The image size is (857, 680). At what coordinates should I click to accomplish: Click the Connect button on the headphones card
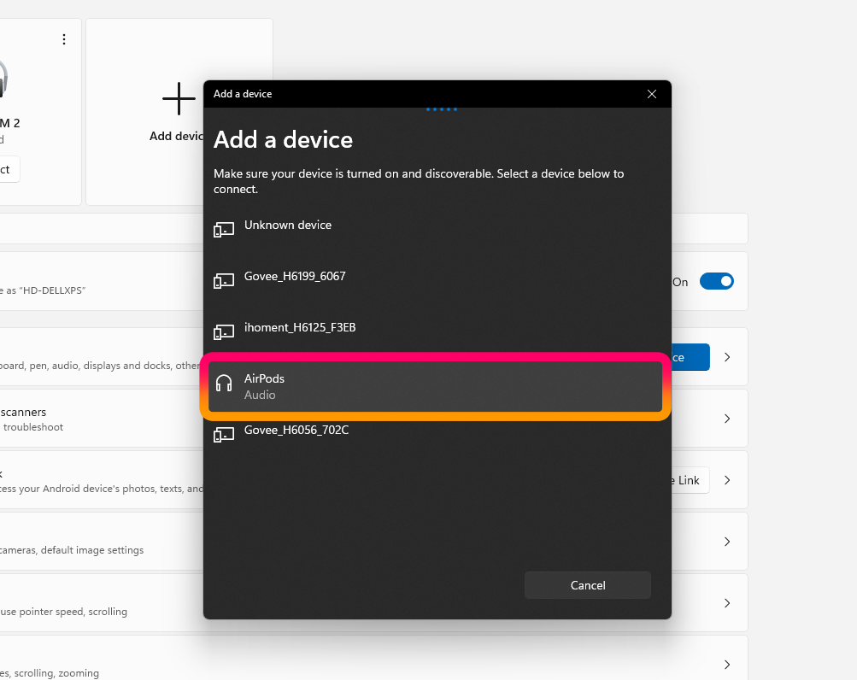(x=10, y=169)
